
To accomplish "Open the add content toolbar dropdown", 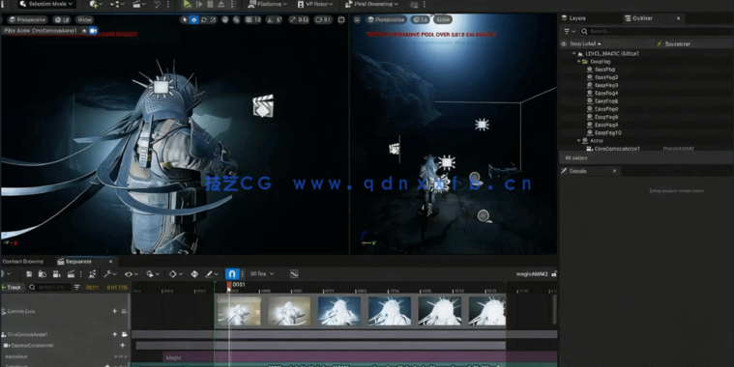I will pyautogui.click(x=96, y=4).
